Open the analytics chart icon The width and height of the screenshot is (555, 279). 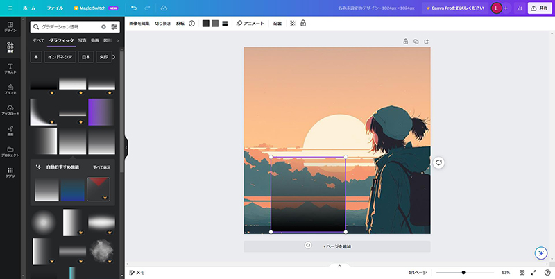point(520,8)
